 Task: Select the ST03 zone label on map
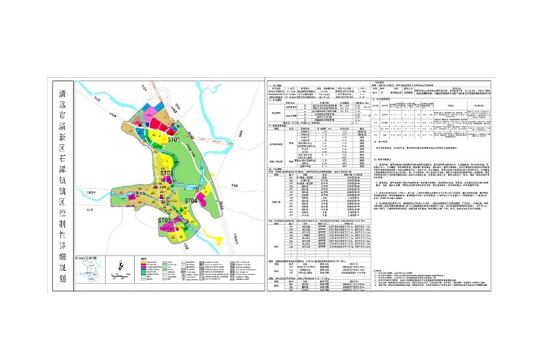coord(164,221)
